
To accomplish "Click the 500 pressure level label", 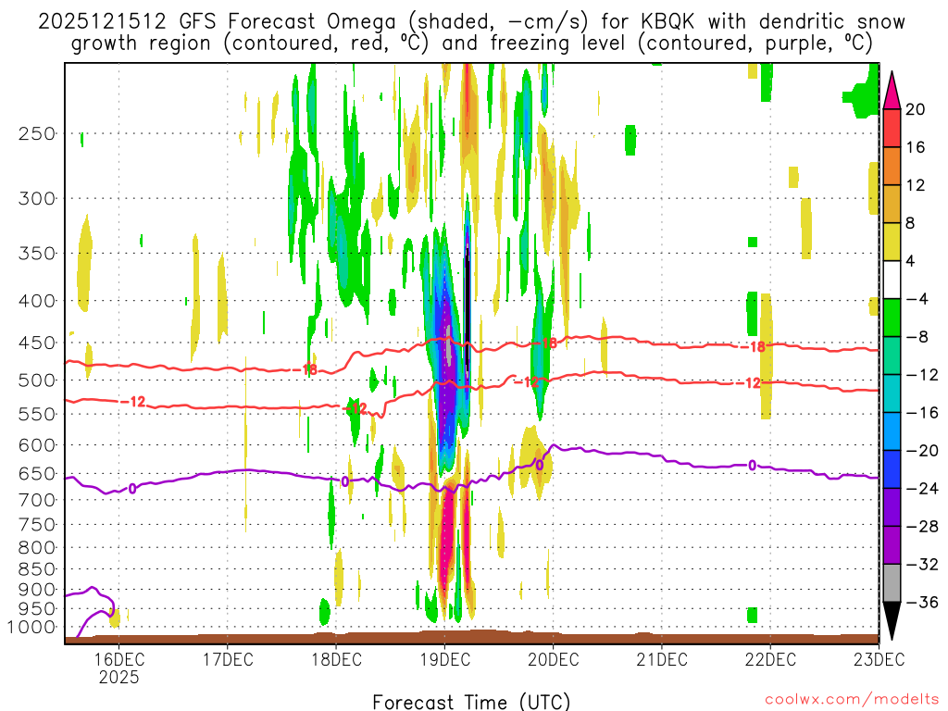I will pos(37,380).
